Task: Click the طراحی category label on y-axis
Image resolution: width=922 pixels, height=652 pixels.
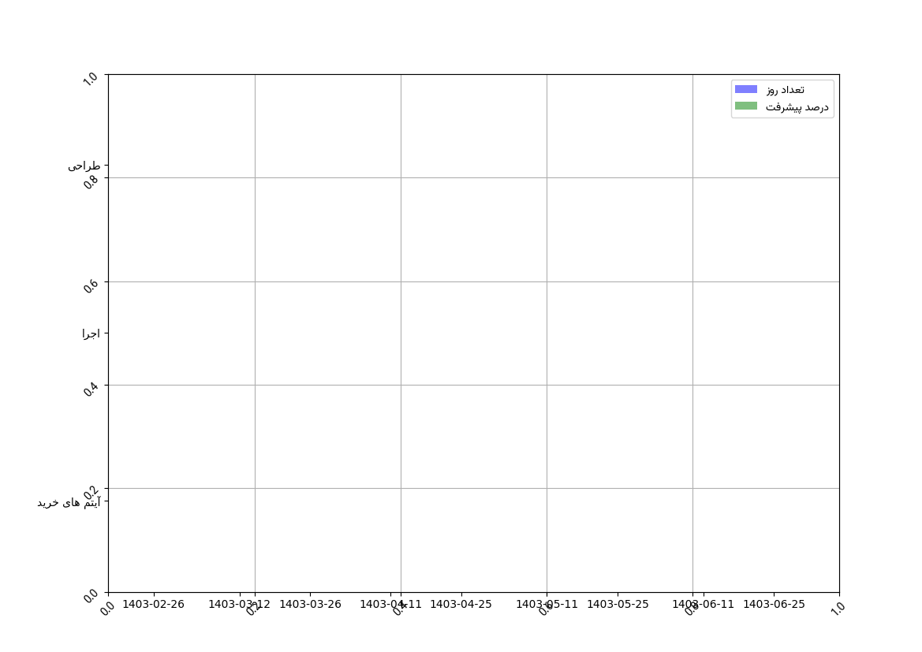Action: click(84, 166)
